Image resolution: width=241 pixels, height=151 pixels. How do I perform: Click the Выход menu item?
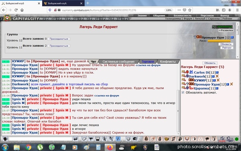[x=225, y=15]
